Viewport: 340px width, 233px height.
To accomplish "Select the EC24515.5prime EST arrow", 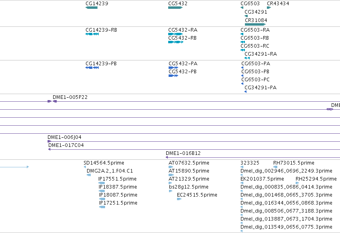I will [179, 199].
